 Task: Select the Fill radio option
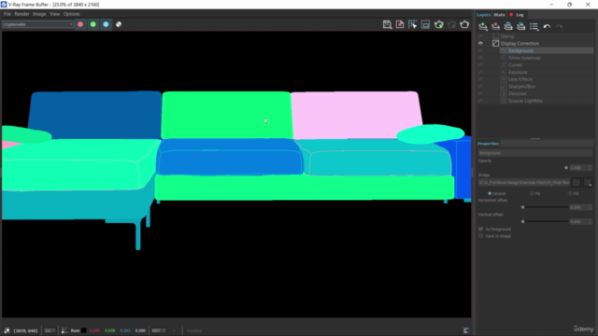click(570, 193)
